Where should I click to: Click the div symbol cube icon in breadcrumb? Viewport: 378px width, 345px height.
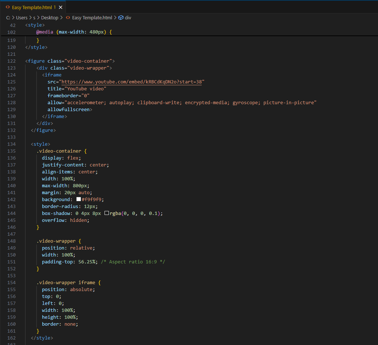[x=121, y=17]
